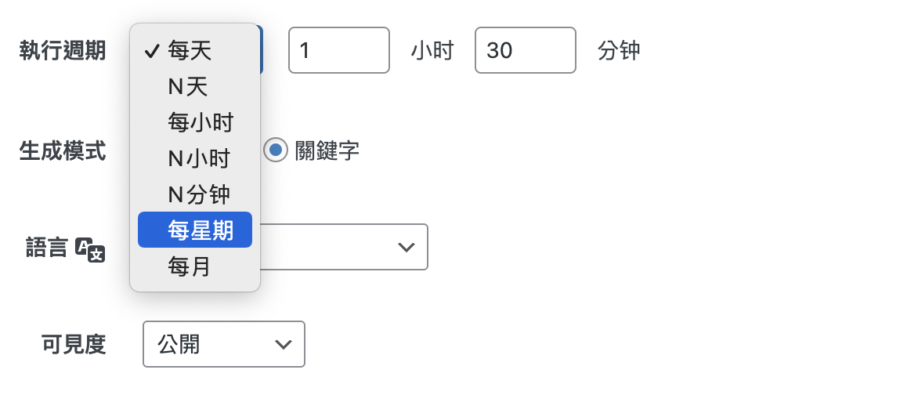
Task: Click the 語言 label text
Action: click(x=47, y=248)
